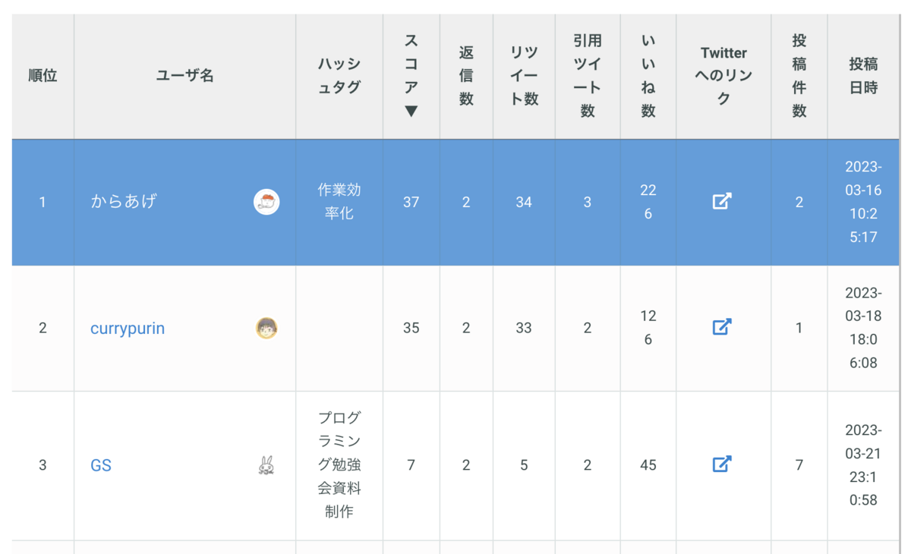This screenshot has width=911, height=554.
Task: Click the 引用ツイート数 column header
Action: tap(588, 76)
